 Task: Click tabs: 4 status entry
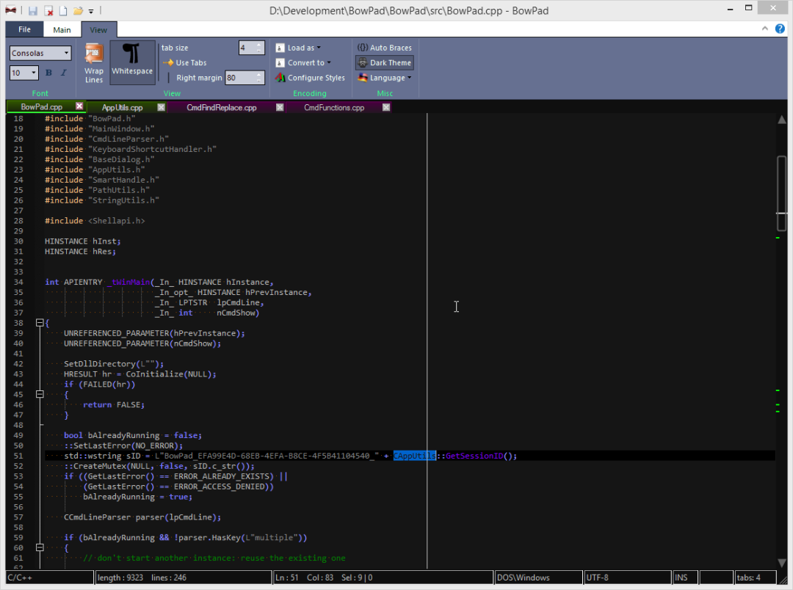tap(755, 578)
